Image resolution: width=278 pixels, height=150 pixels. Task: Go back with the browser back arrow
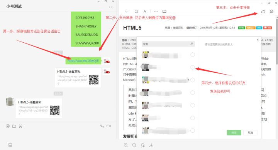[x=127, y=11]
